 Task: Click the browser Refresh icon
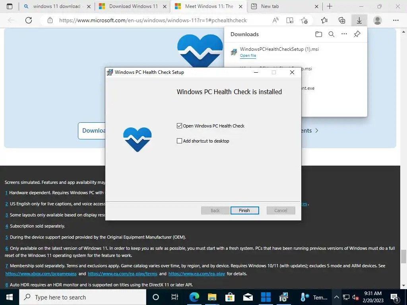coord(29,20)
